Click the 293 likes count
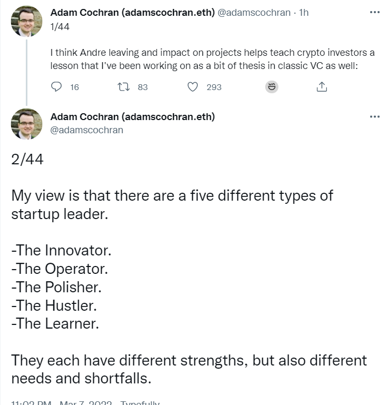 coord(214,87)
